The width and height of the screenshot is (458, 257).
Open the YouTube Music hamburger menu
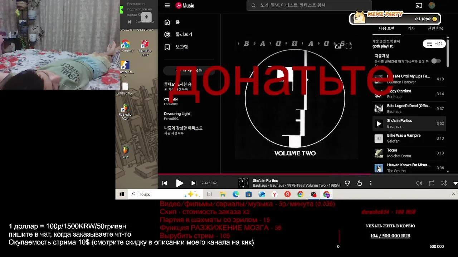167,5
